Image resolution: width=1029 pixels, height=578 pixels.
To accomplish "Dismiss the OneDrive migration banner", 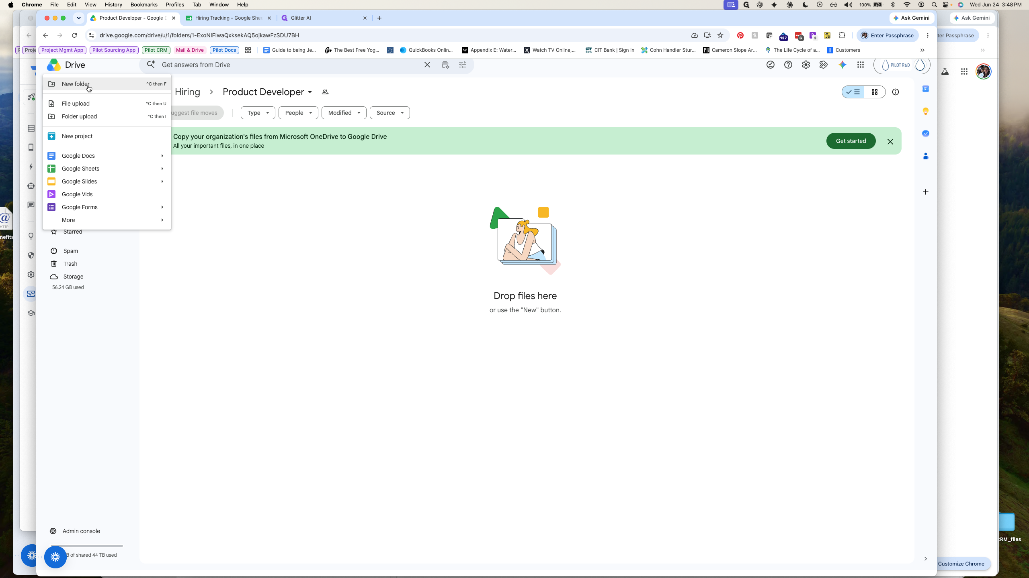I will pyautogui.click(x=890, y=141).
